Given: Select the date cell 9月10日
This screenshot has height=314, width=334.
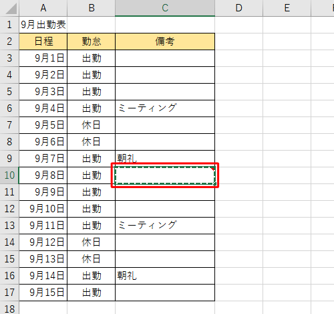Looking at the screenshot, I should coord(43,209).
